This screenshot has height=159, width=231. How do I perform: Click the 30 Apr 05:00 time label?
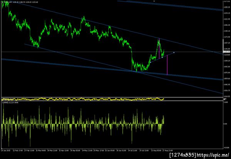coord(75,151)
